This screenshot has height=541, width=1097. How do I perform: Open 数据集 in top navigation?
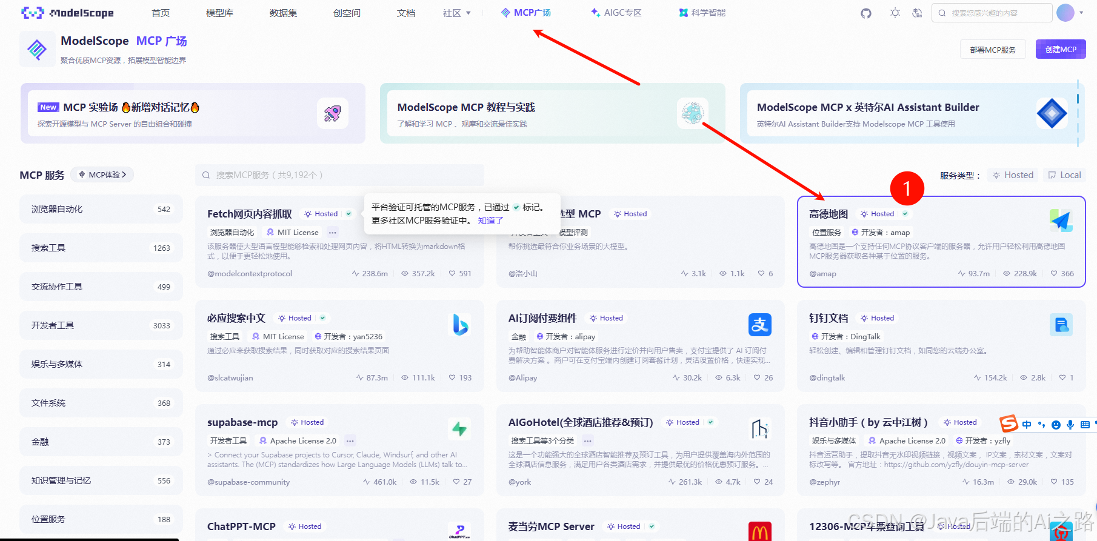283,13
